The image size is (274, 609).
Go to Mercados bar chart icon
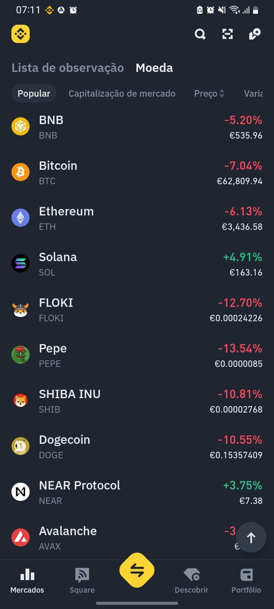(27, 574)
